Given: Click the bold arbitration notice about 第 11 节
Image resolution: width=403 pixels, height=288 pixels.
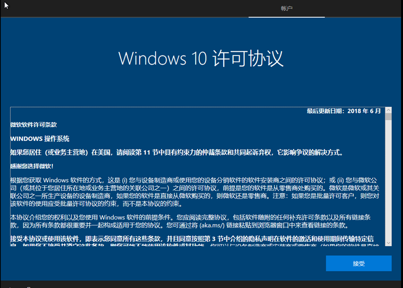Looking at the screenshot, I should point(177,153).
